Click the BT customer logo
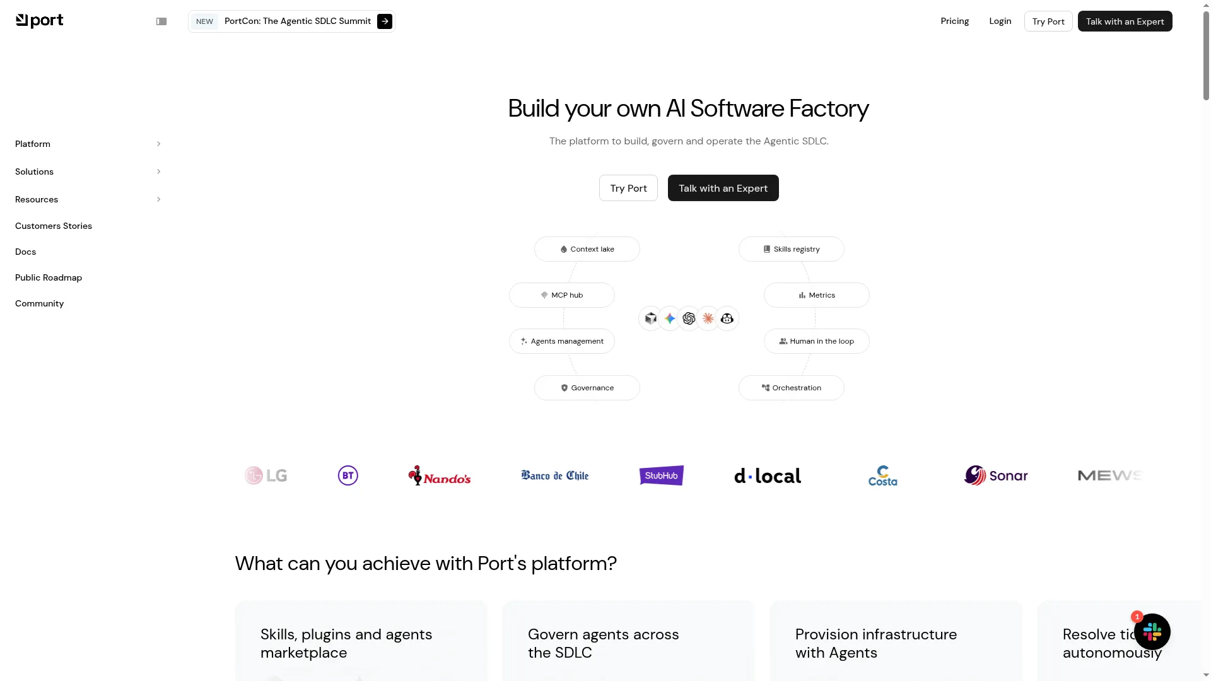Screen dimensions: 1211x681 (348, 475)
